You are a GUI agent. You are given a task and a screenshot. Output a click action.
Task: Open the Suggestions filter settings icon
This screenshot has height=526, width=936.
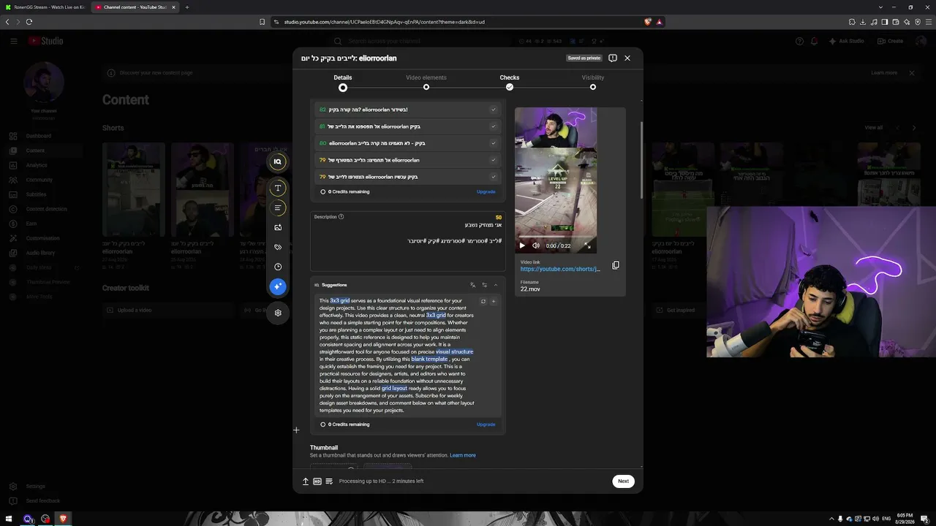pos(484,285)
